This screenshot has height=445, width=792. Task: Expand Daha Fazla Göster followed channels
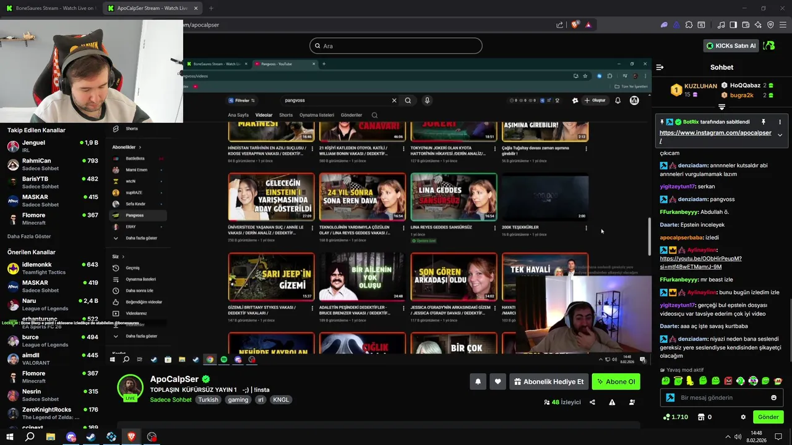29,236
